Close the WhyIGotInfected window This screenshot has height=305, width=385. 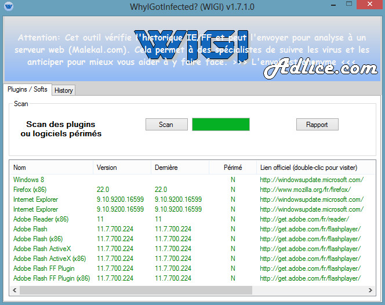pyautogui.click(x=370, y=4)
